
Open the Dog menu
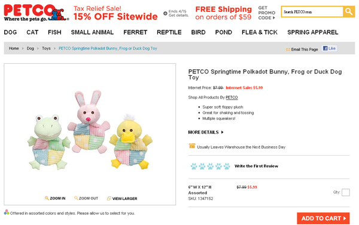point(10,32)
